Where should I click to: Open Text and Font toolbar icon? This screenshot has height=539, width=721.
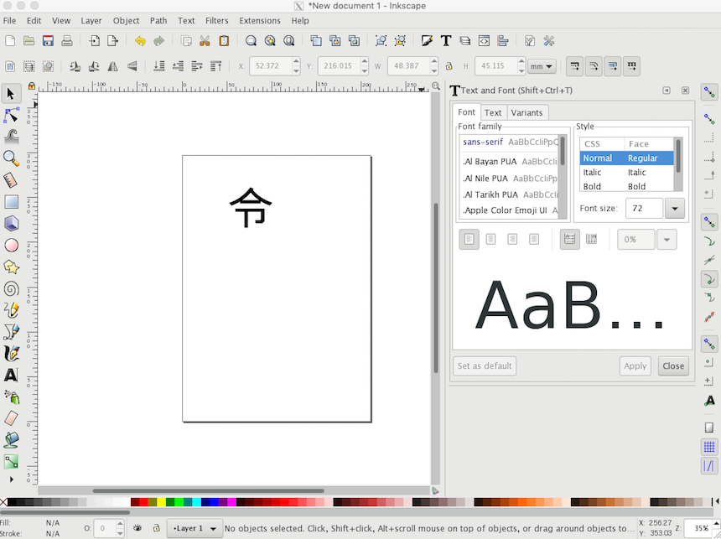445,41
